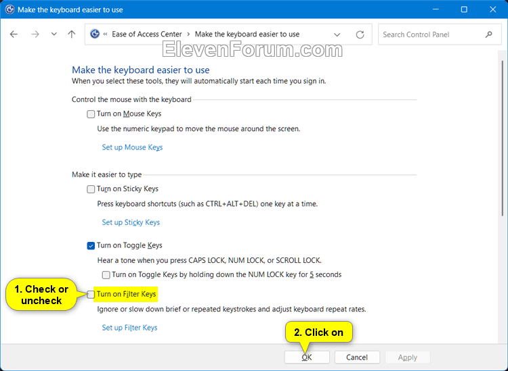Select Ease of Access Center breadcrumb
The height and width of the screenshot is (371, 508).
coord(147,34)
